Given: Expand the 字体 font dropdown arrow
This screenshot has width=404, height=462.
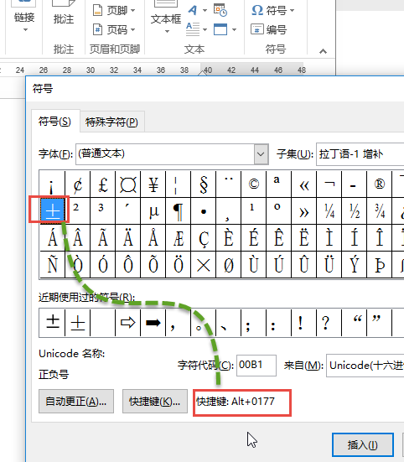Looking at the screenshot, I should pos(261,154).
